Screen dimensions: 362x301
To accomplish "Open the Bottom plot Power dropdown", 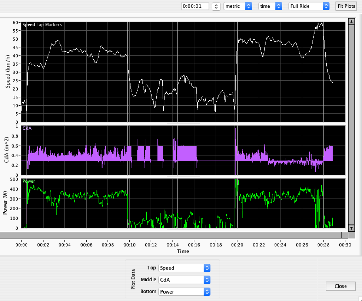I will (x=184, y=292).
